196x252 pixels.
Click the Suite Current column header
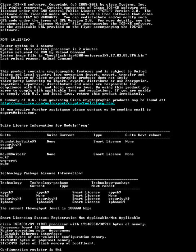pos(61,135)
